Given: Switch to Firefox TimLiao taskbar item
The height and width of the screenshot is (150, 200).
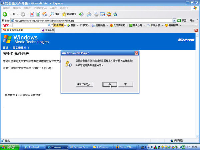Looking at the screenshot, I should [125, 147].
